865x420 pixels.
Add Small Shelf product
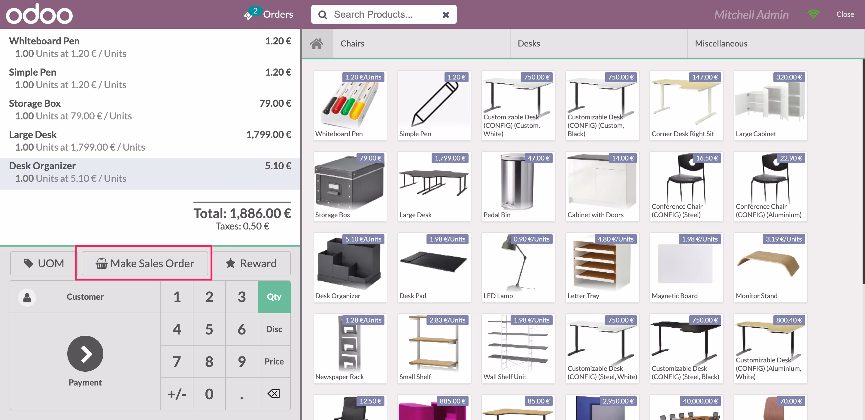[x=434, y=349]
